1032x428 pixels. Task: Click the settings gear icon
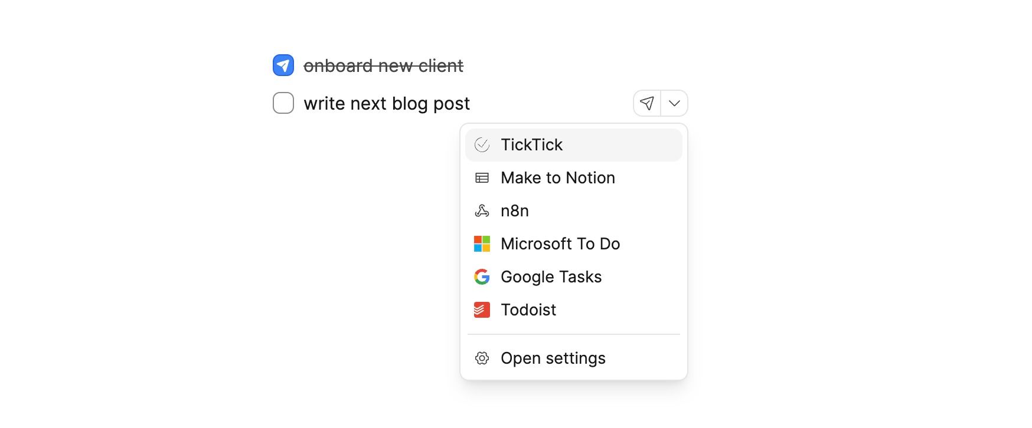click(482, 358)
